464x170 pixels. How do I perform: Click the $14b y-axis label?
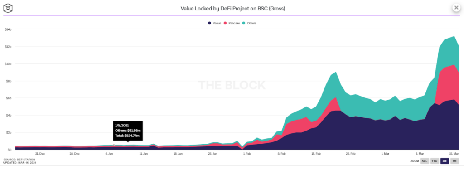[x=8, y=29]
